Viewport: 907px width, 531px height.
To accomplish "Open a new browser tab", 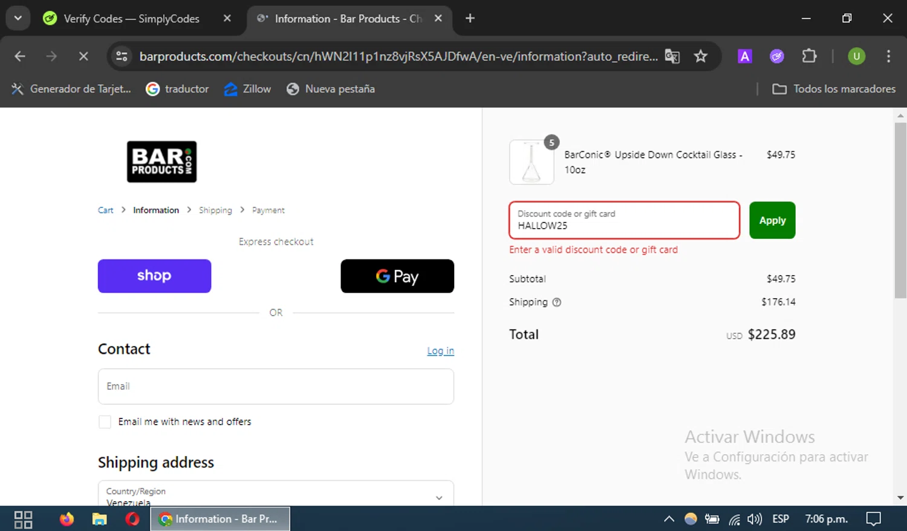I will (x=470, y=18).
